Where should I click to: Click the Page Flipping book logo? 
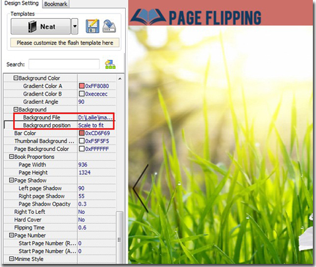[148, 16]
